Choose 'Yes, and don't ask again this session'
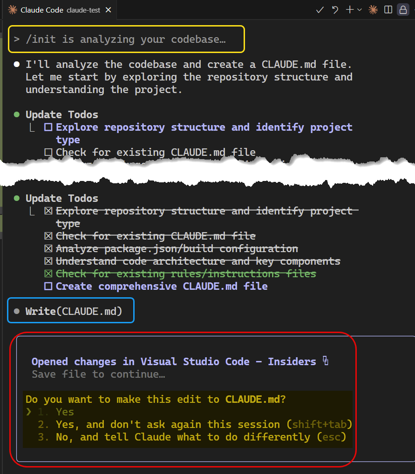Viewport: 415px width, 474px height. tap(195, 424)
